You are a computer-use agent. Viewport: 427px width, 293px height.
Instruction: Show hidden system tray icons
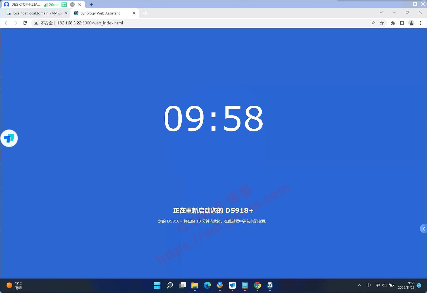pyautogui.click(x=359, y=285)
